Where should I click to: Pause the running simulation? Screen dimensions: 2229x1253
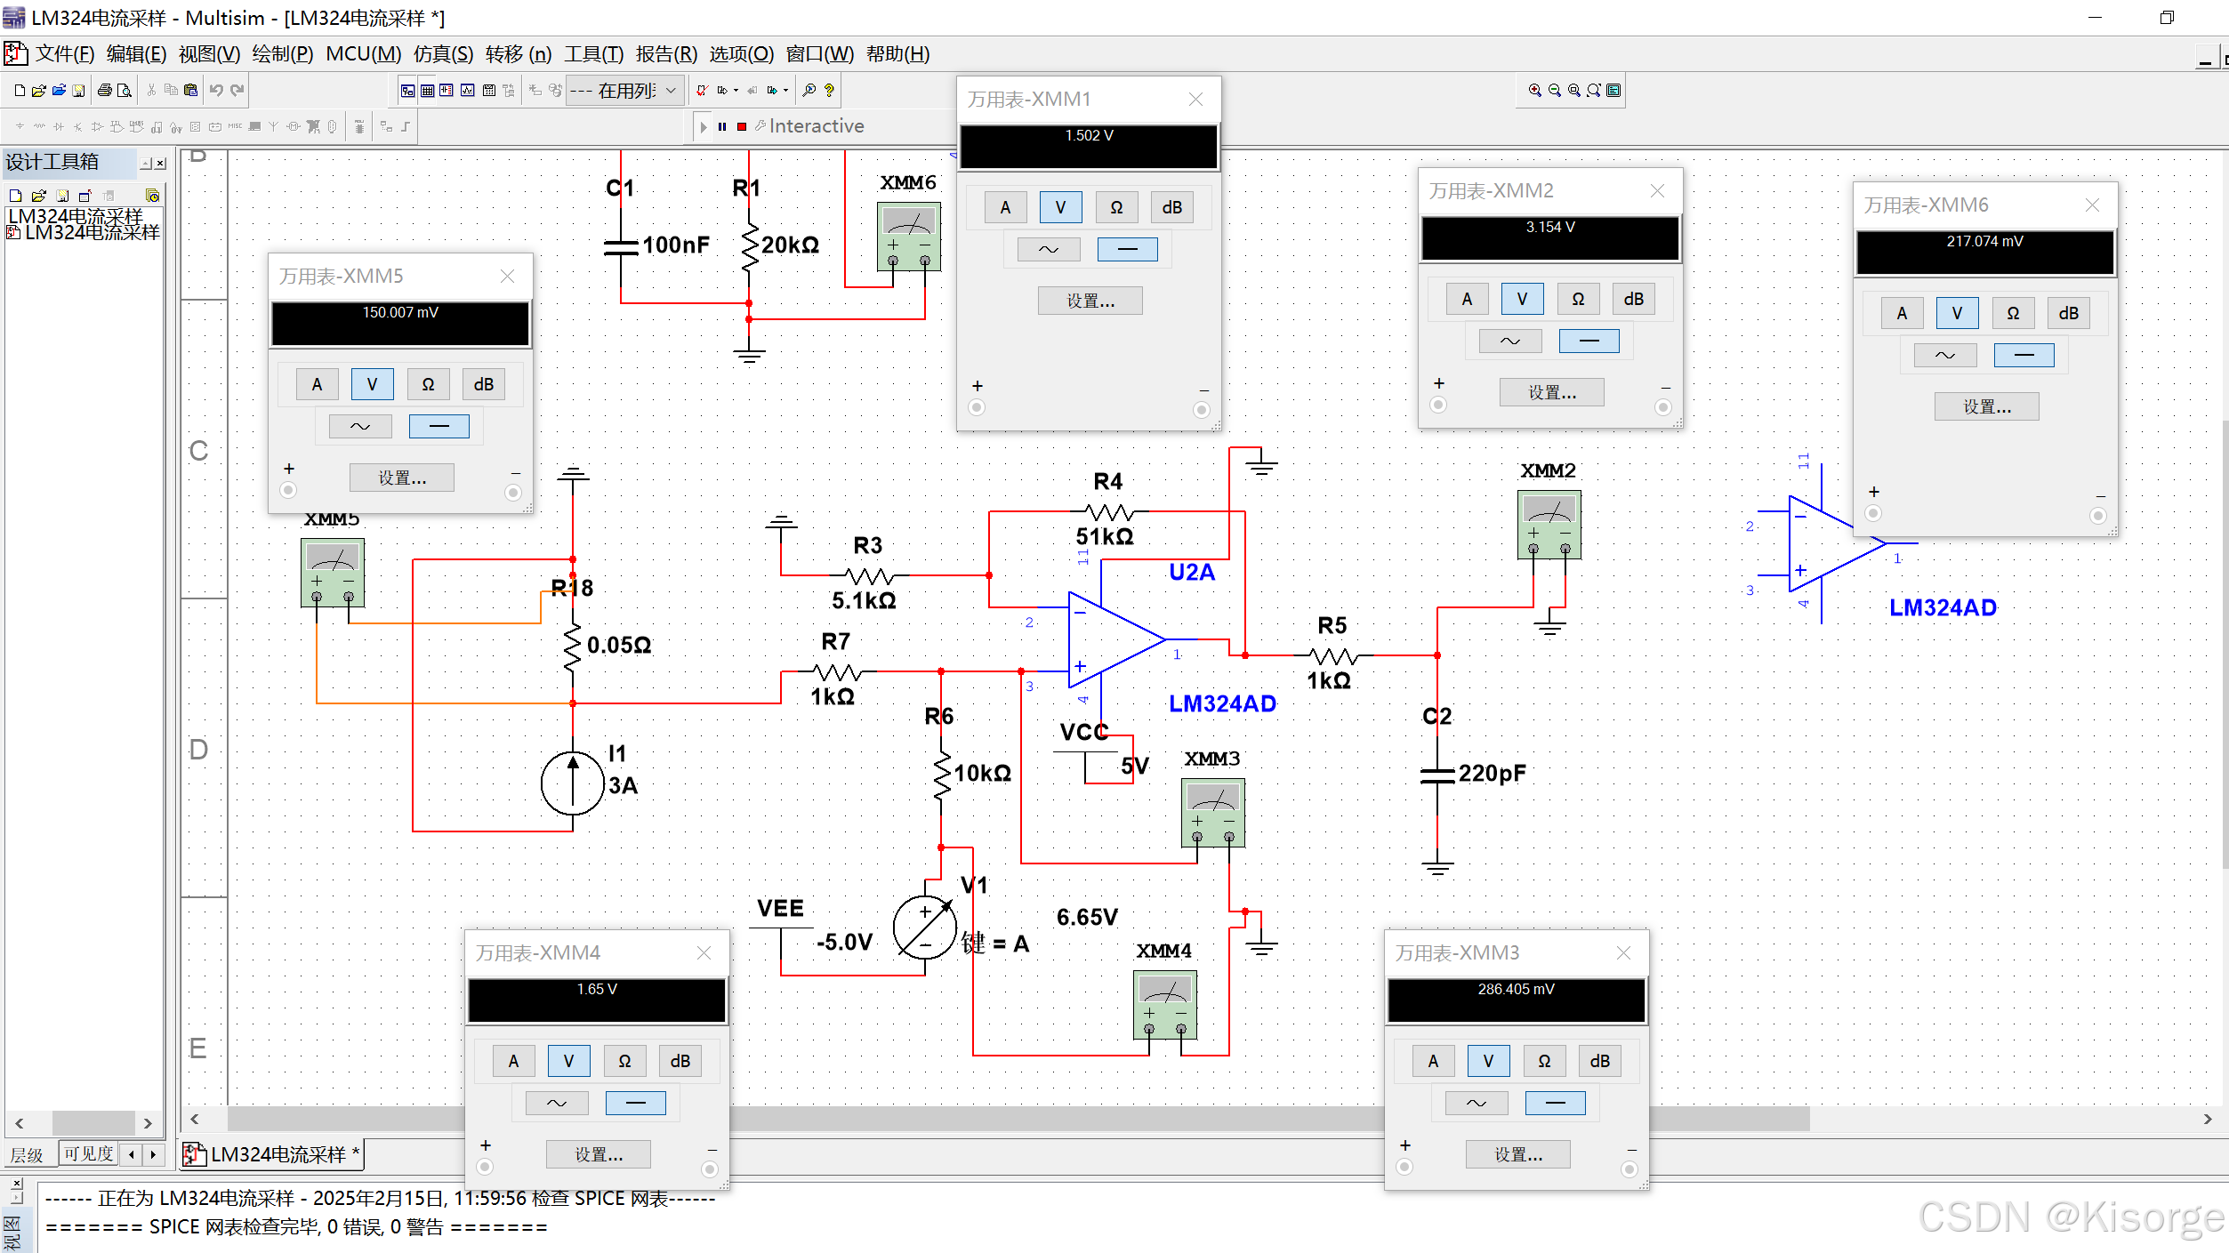pyautogui.click(x=722, y=126)
